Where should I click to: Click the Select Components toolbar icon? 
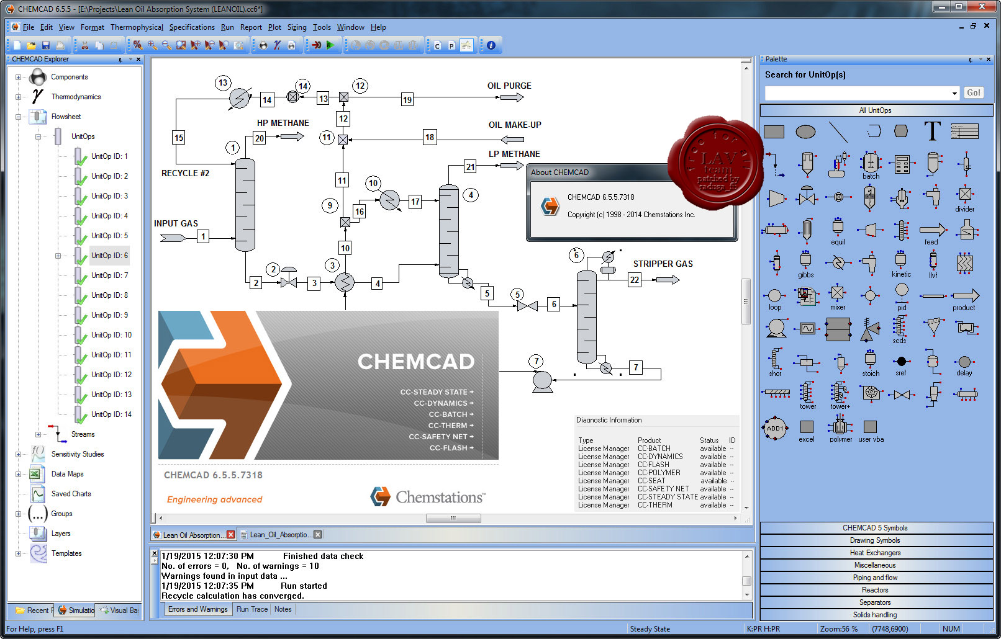pos(263,45)
